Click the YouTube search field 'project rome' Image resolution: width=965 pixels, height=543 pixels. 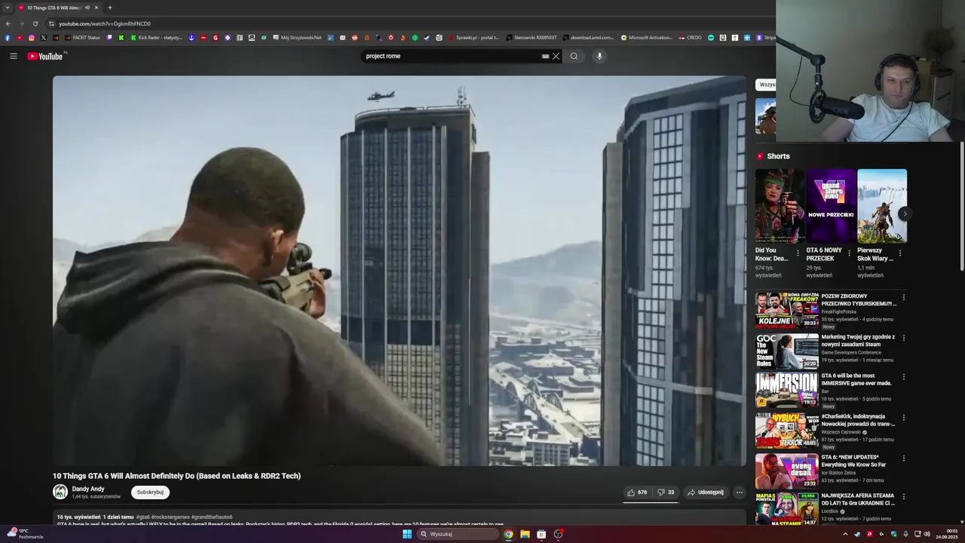click(451, 56)
